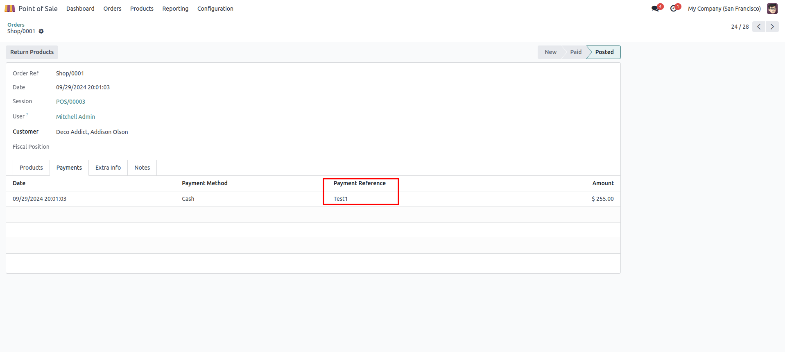Open the activities clock icon
The width and height of the screenshot is (785, 352).
[x=673, y=9]
